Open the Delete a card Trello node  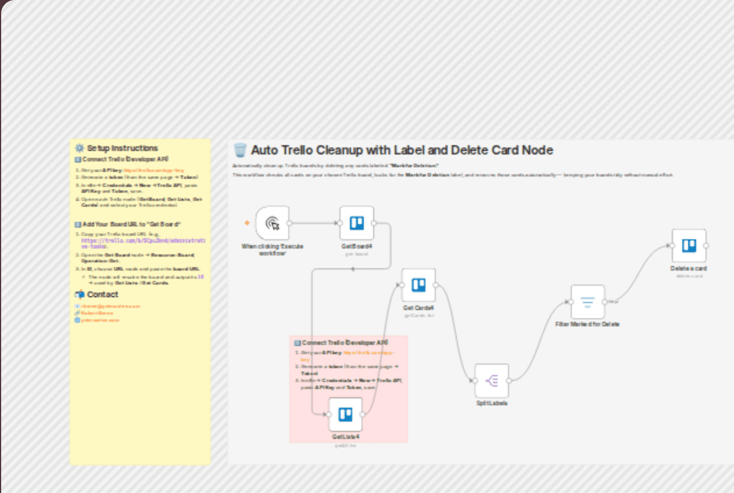coord(689,245)
